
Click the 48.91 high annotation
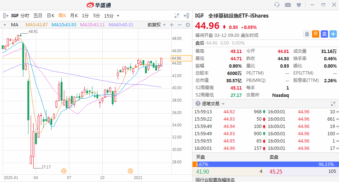(33, 31)
